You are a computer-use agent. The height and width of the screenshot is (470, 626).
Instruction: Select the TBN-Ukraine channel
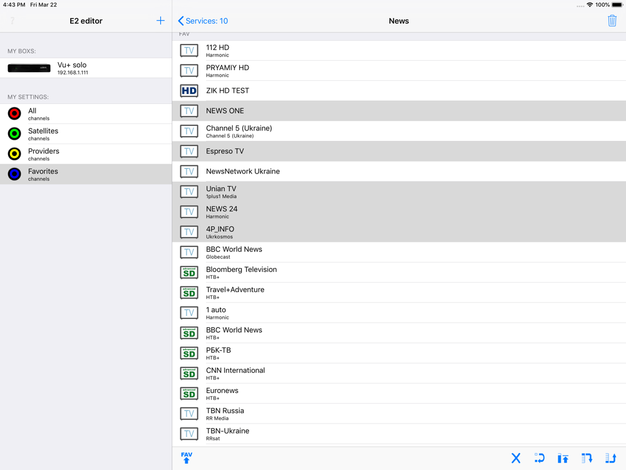coord(399,434)
